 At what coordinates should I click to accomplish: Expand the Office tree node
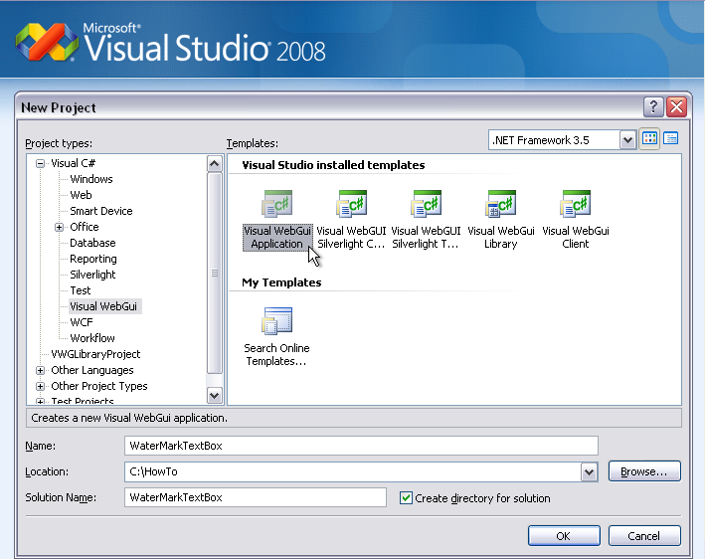pos(60,227)
